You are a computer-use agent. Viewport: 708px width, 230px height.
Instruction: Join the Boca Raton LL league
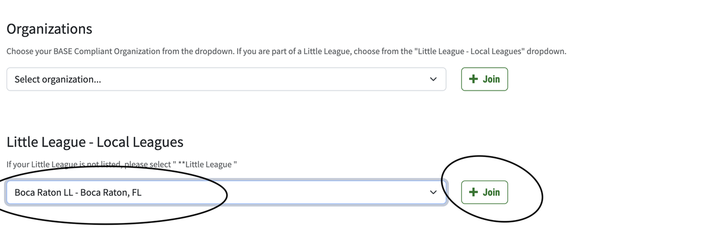(484, 192)
